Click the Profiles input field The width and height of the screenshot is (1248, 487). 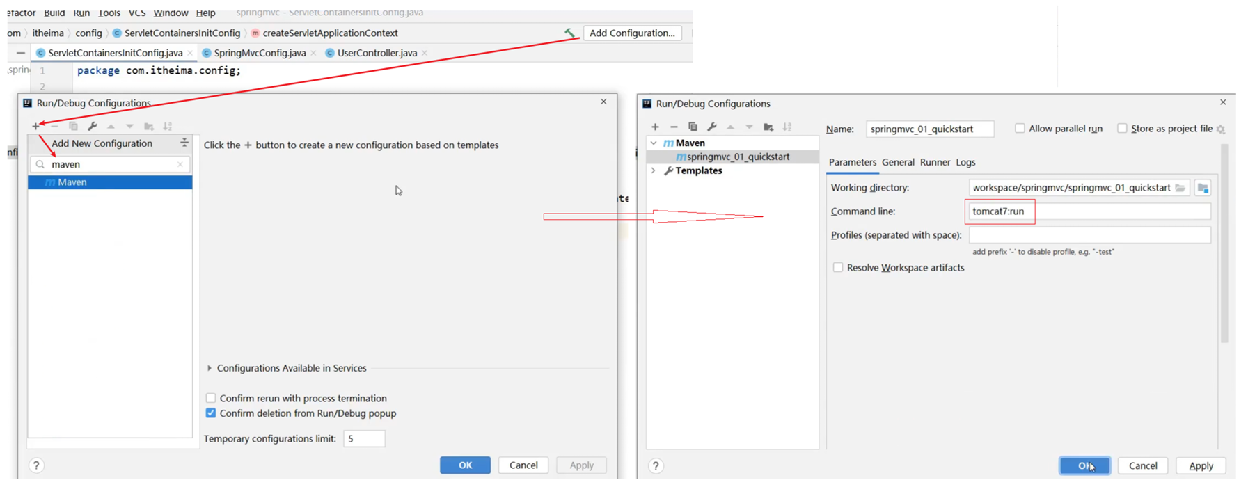tap(1089, 235)
